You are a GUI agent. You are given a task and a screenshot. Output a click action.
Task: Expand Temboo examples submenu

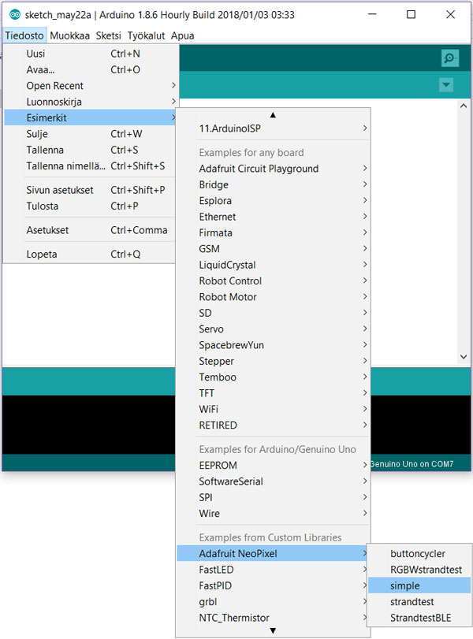(274, 377)
